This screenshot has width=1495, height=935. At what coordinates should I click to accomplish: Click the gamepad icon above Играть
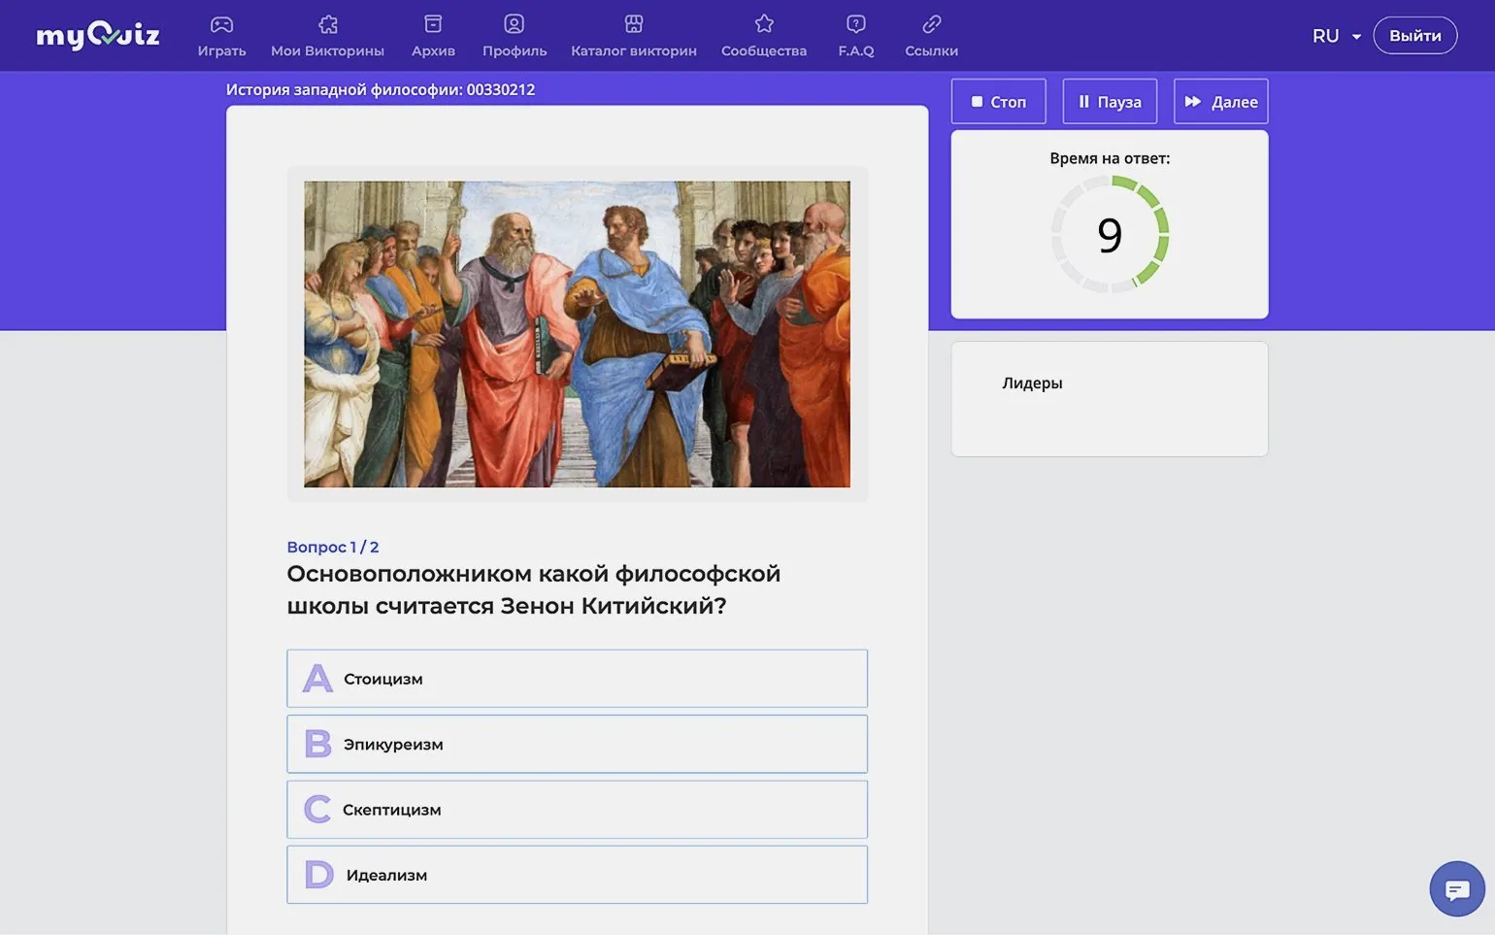[221, 24]
